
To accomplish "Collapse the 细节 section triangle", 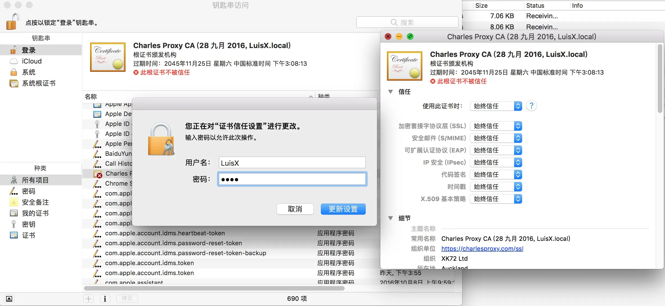I will [x=391, y=218].
